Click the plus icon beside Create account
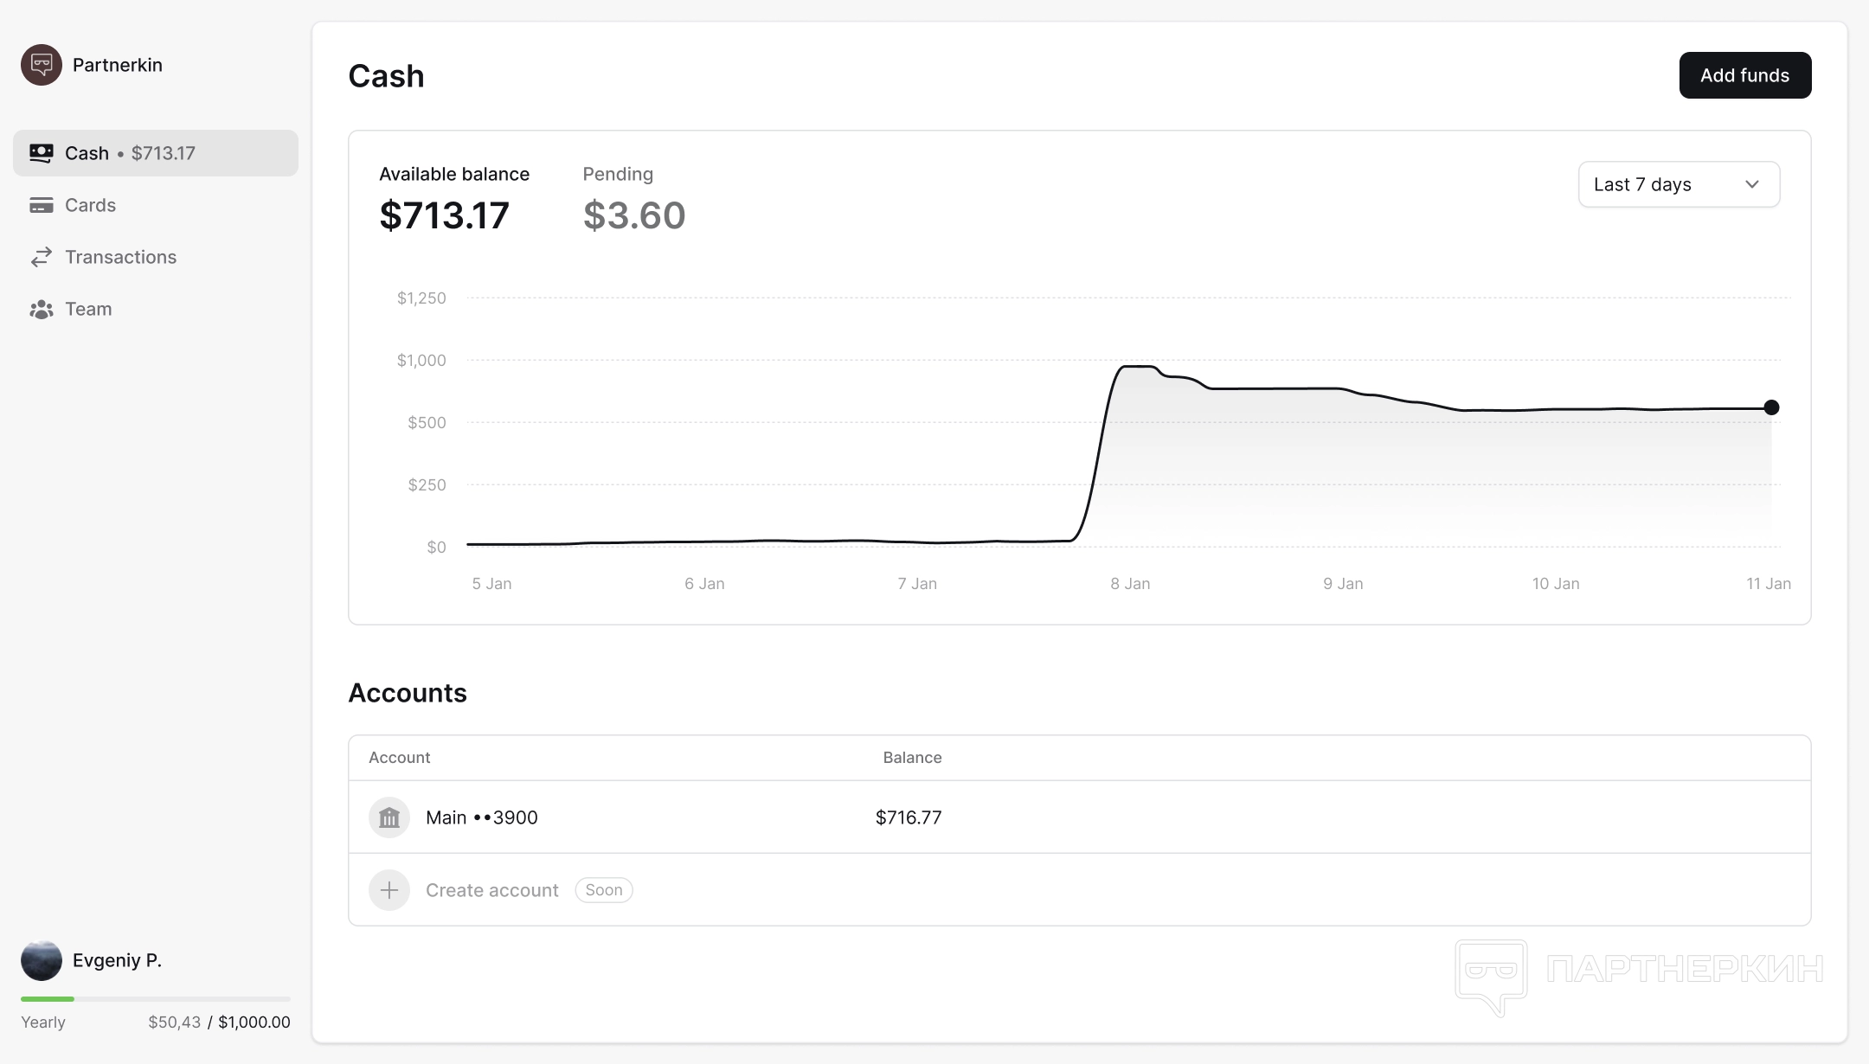 [x=389, y=890]
